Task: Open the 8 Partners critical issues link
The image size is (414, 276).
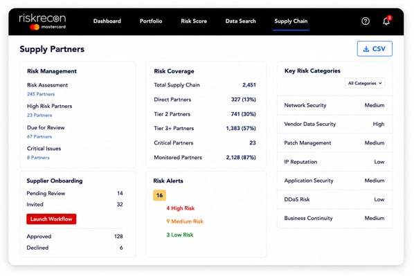Action: click(x=38, y=158)
